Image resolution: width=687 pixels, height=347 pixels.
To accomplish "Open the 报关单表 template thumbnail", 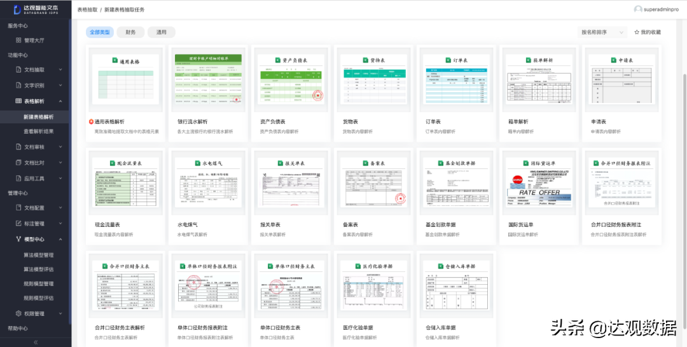I will pos(291,183).
